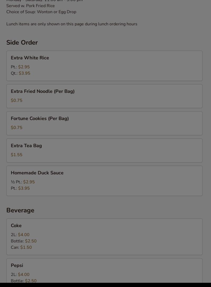Screen dimensions: 211x287
Task: Select Homemade Duck Sauce item
Action: 37,173
